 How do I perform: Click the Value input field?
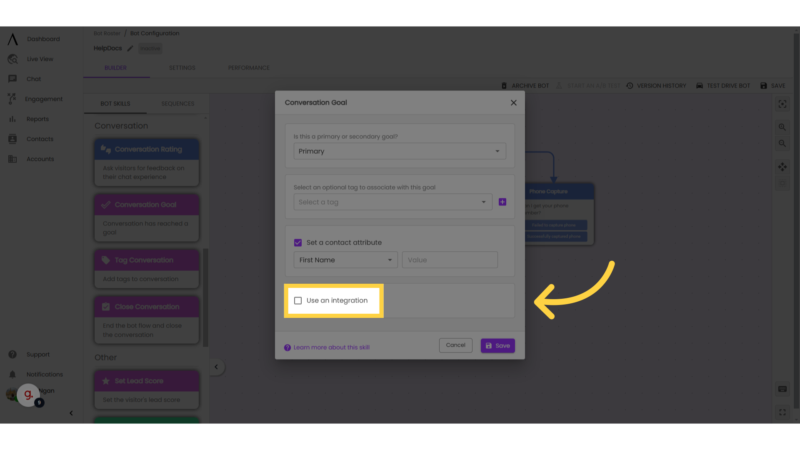[450, 260]
